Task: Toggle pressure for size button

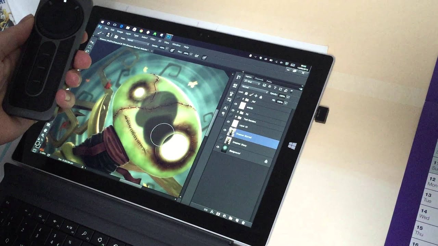Action: point(204,58)
